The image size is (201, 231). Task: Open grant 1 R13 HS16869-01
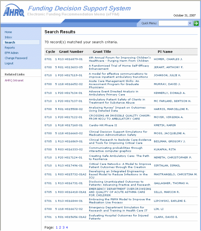(x=69, y=141)
